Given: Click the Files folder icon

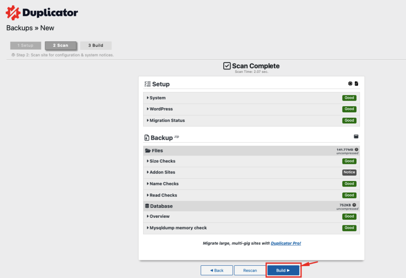Looking at the screenshot, I should [x=148, y=150].
